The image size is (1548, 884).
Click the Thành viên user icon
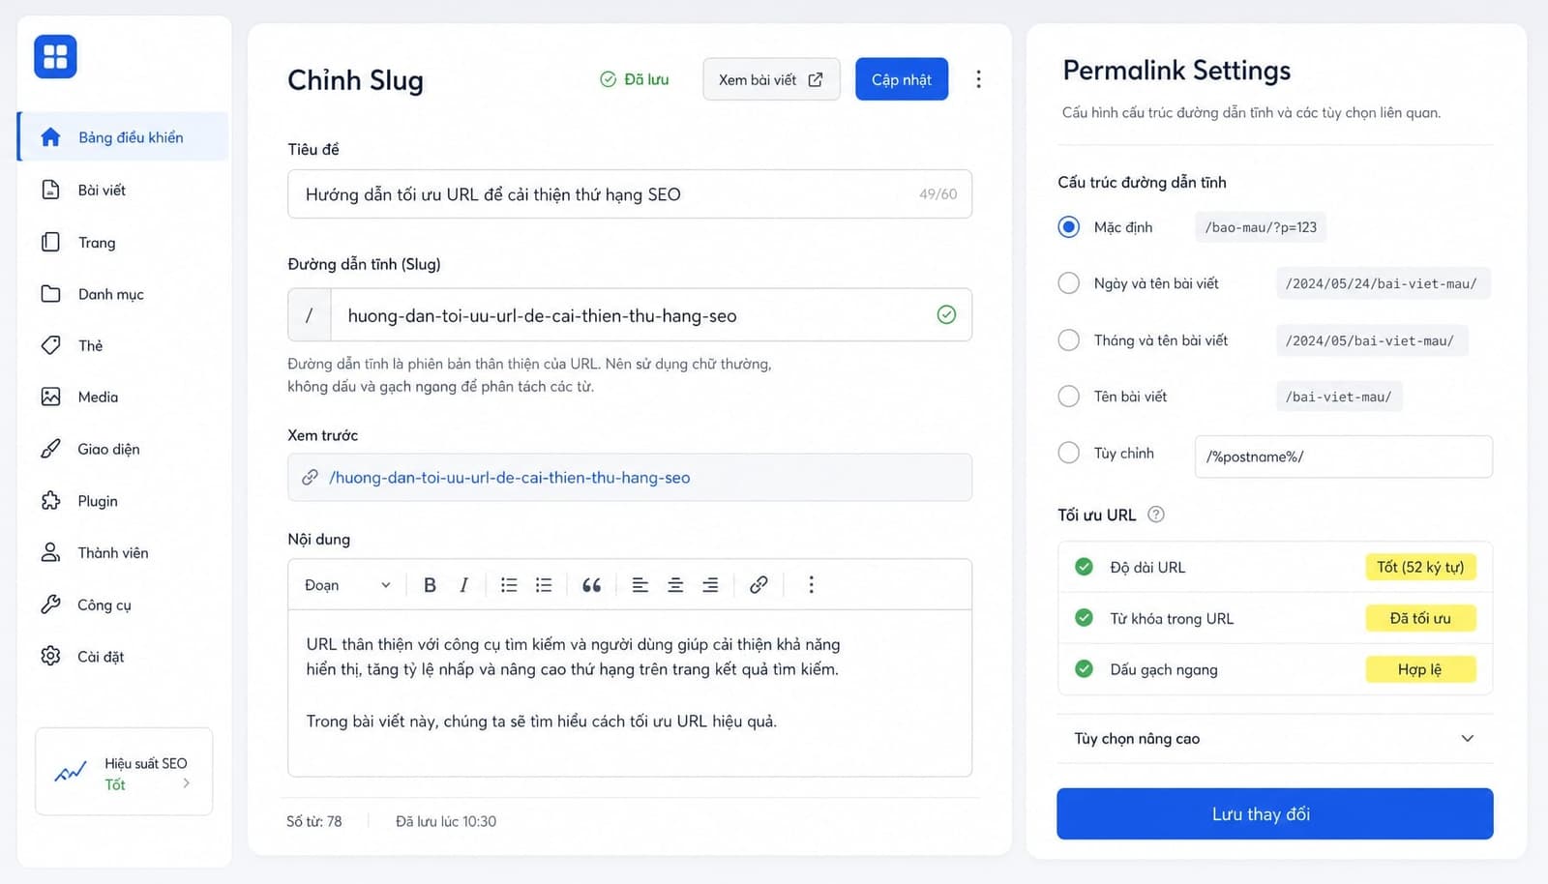50,552
